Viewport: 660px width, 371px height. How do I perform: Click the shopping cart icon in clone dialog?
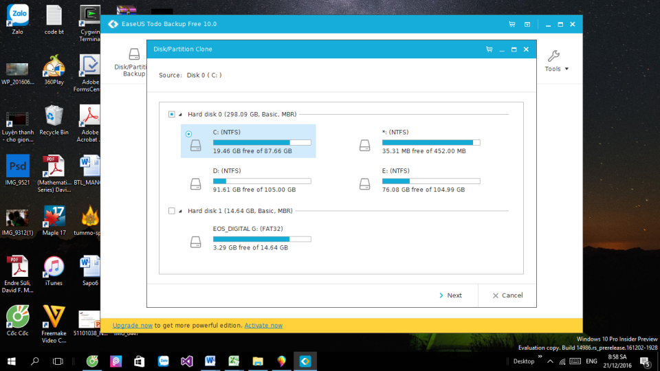[489, 49]
